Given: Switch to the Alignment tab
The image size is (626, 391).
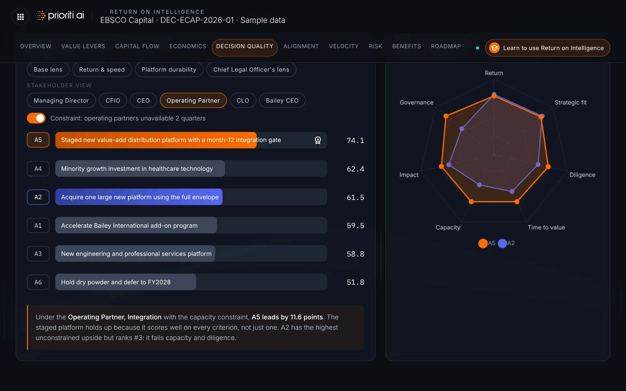Looking at the screenshot, I should [301, 46].
